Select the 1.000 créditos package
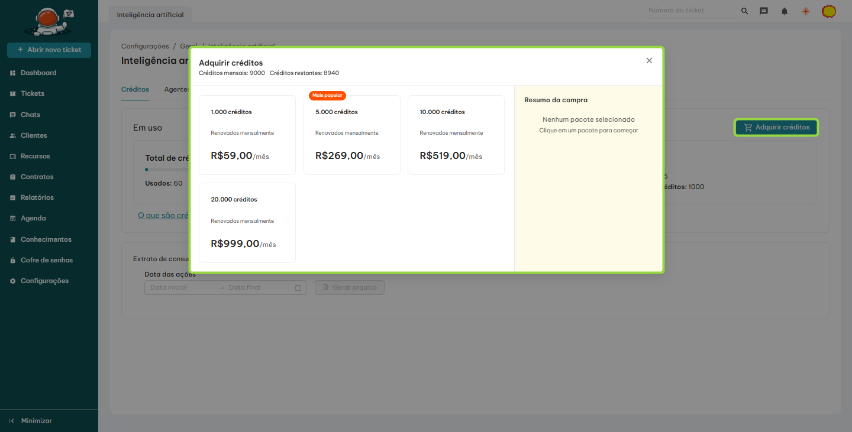The image size is (852, 432). [247, 135]
